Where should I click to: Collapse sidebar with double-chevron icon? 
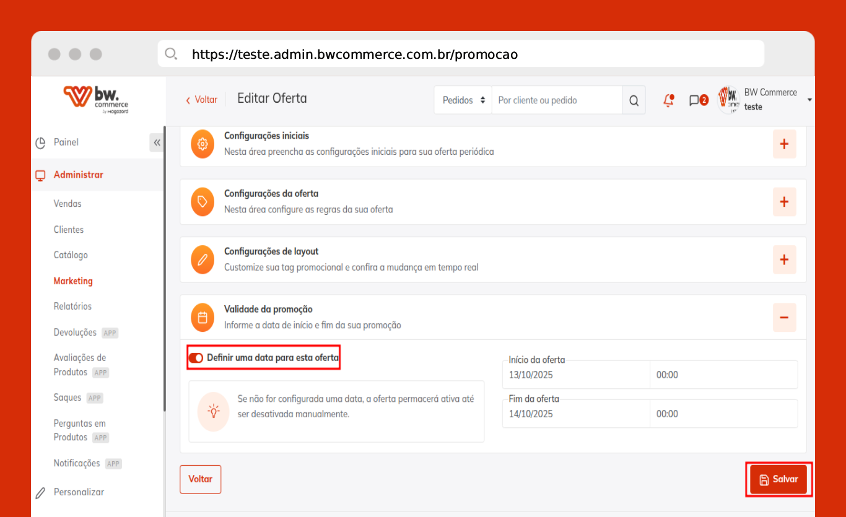tap(157, 142)
